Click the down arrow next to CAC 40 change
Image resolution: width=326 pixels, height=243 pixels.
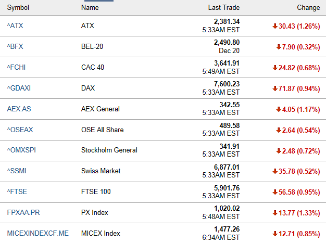click(275, 68)
